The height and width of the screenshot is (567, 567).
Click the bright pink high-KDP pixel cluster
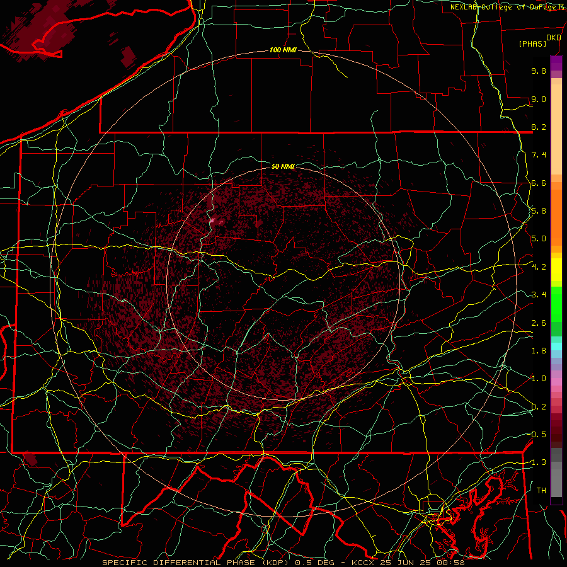click(x=213, y=220)
